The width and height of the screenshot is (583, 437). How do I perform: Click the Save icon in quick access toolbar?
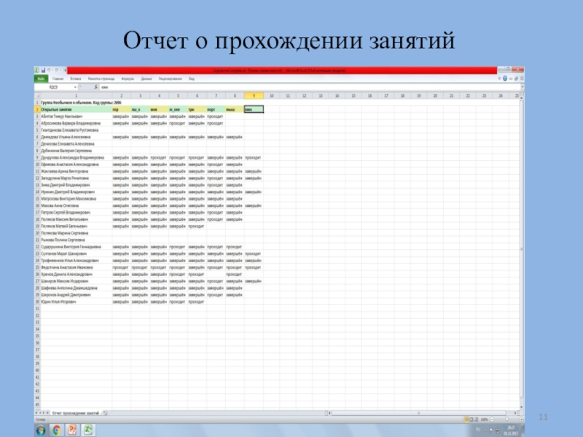pyautogui.click(x=44, y=71)
